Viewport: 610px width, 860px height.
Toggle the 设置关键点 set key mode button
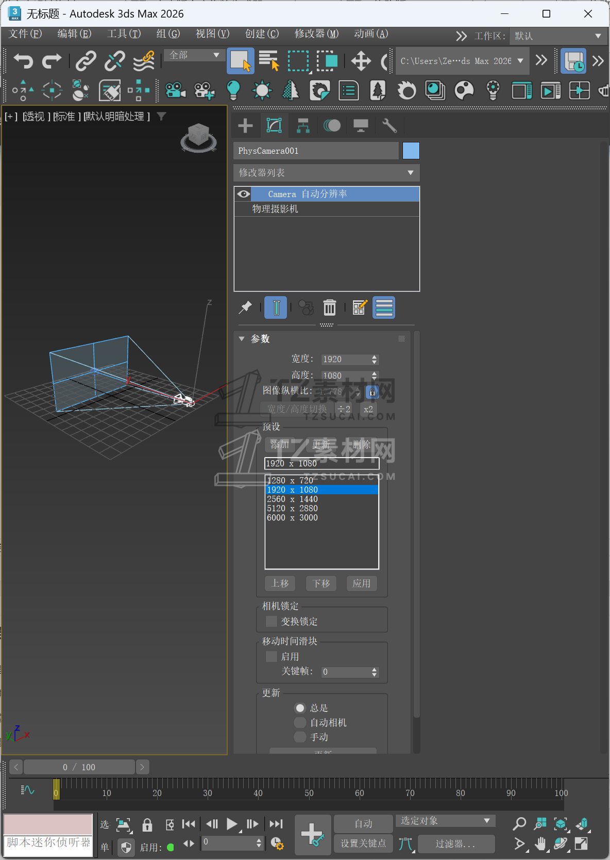pos(363,843)
